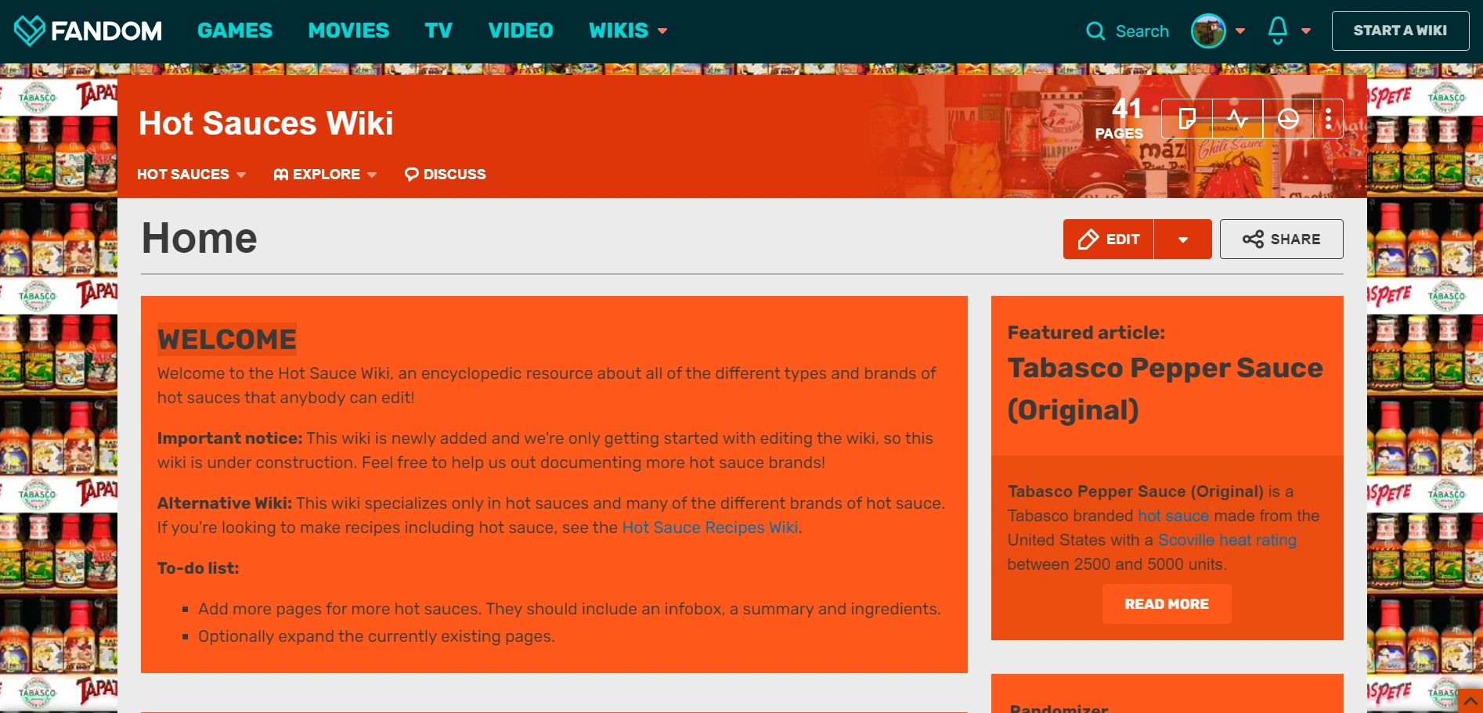Click the Home page heading
Screen dimensions: 1483x713
point(200,238)
